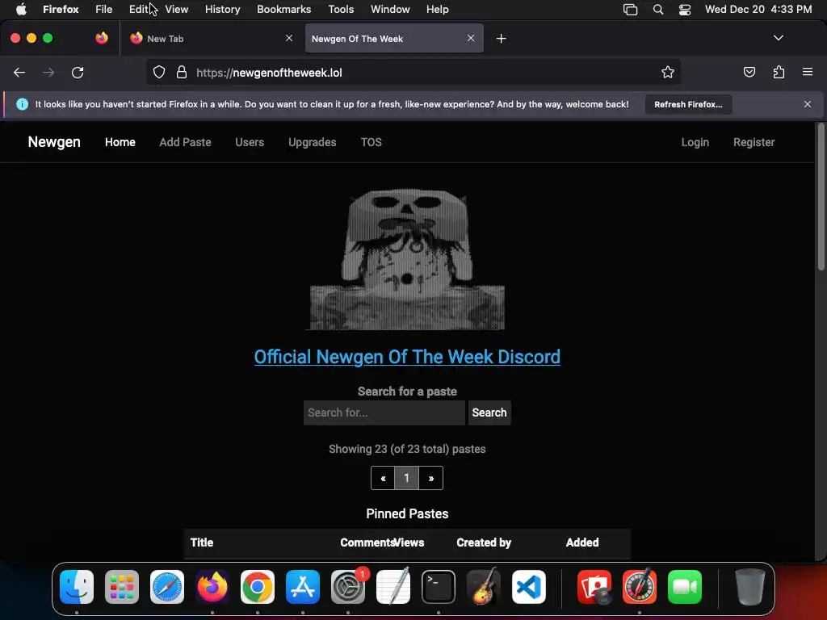Open the Stage Manager menu bar icon

tap(630, 10)
